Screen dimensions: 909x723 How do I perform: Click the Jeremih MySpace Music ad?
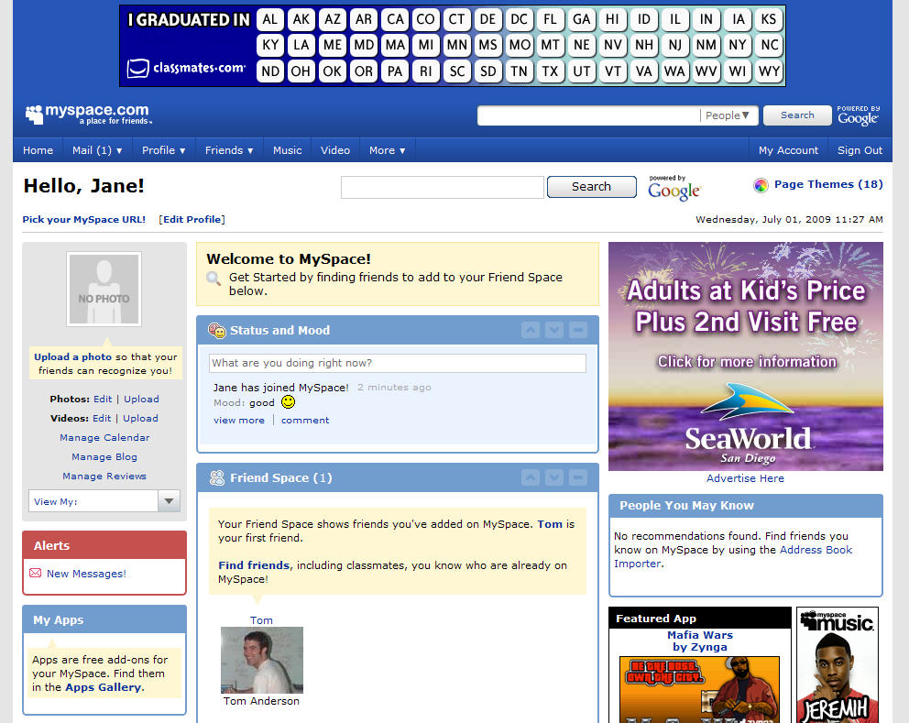coord(838,665)
